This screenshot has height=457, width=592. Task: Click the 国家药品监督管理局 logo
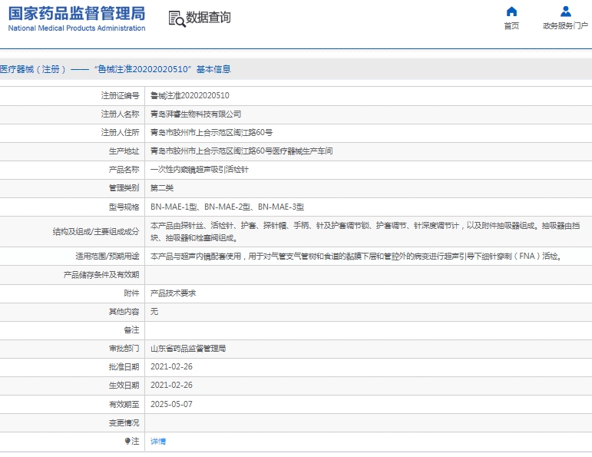pos(77,19)
